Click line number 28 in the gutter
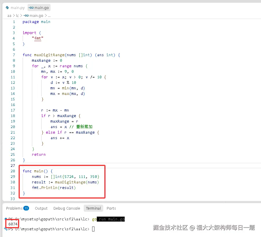 click(x=13, y=171)
